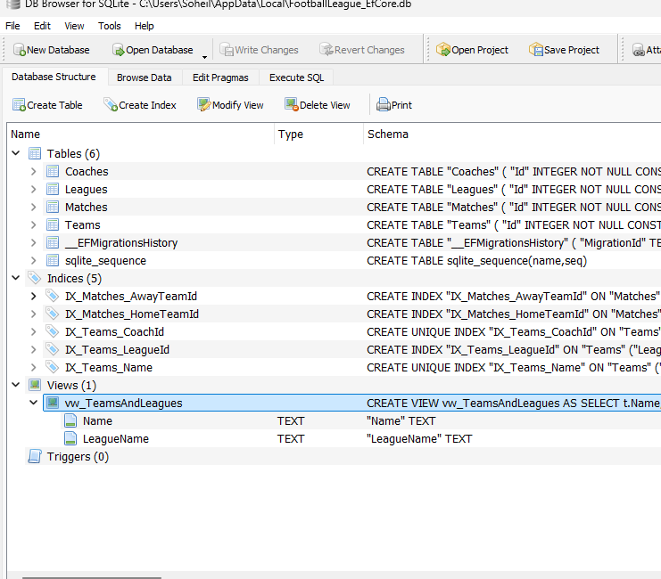The width and height of the screenshot is (661, 579).
Task: Open the File menu
Action: tap(12, 26)
